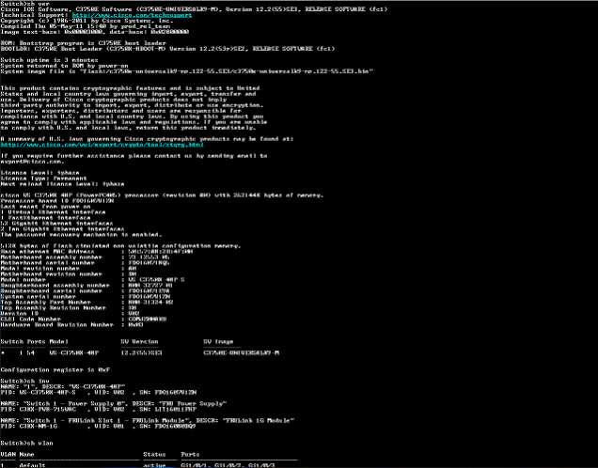
Task: Click 'This product contains cryptographic features' line
Action: click(130, 88)
